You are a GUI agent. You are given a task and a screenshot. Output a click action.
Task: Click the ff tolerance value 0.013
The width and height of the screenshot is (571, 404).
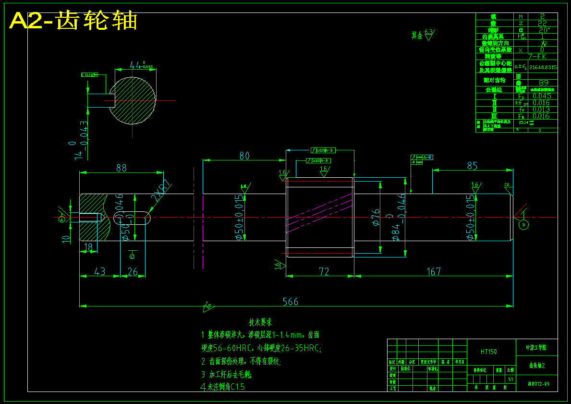(541, 110)
